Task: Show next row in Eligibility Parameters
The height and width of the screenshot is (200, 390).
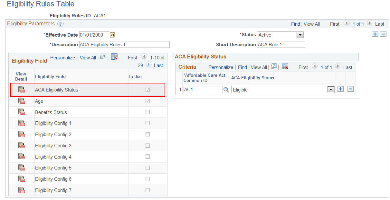Action: click(x=370, y=23)
